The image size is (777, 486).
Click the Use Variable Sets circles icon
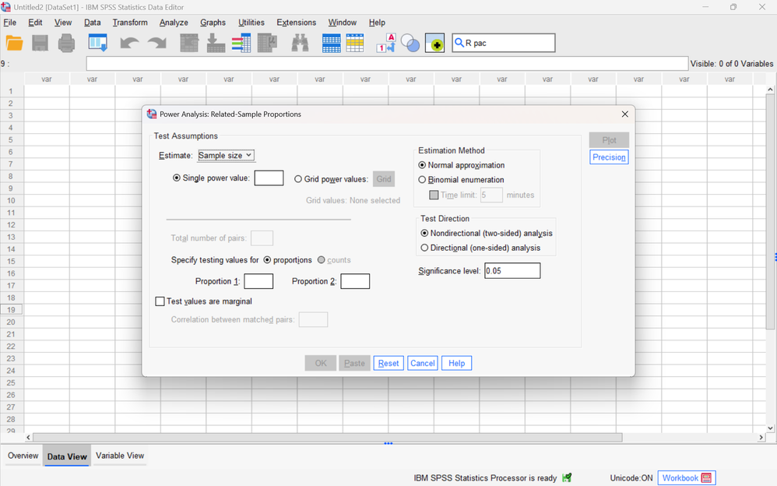410,43
